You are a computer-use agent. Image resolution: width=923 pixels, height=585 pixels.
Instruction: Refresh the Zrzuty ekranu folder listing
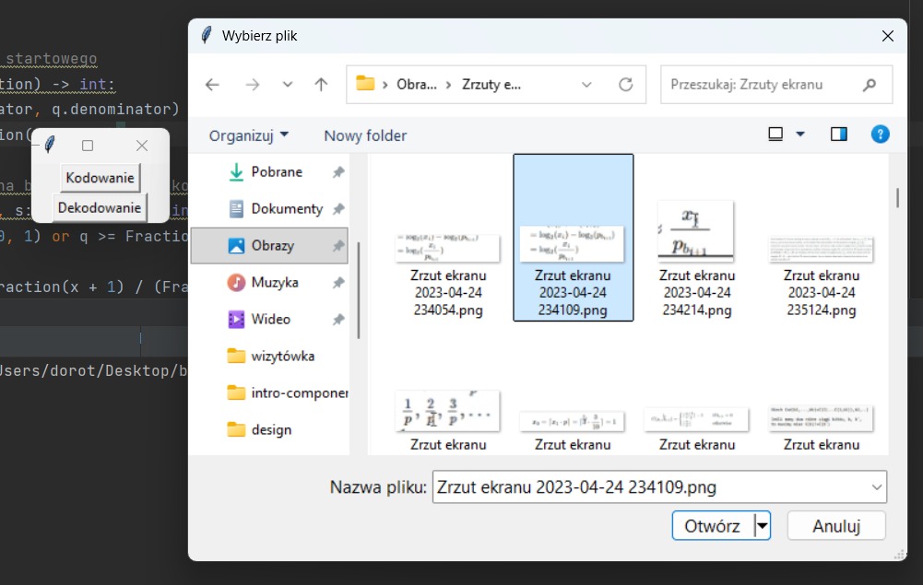626,85
